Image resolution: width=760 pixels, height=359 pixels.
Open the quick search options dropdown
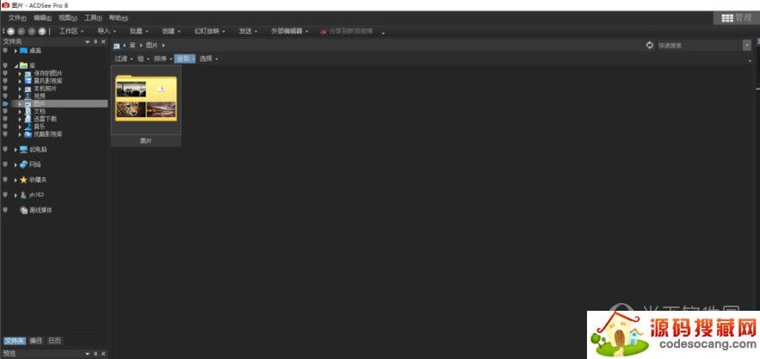click(x=746, y=45)
